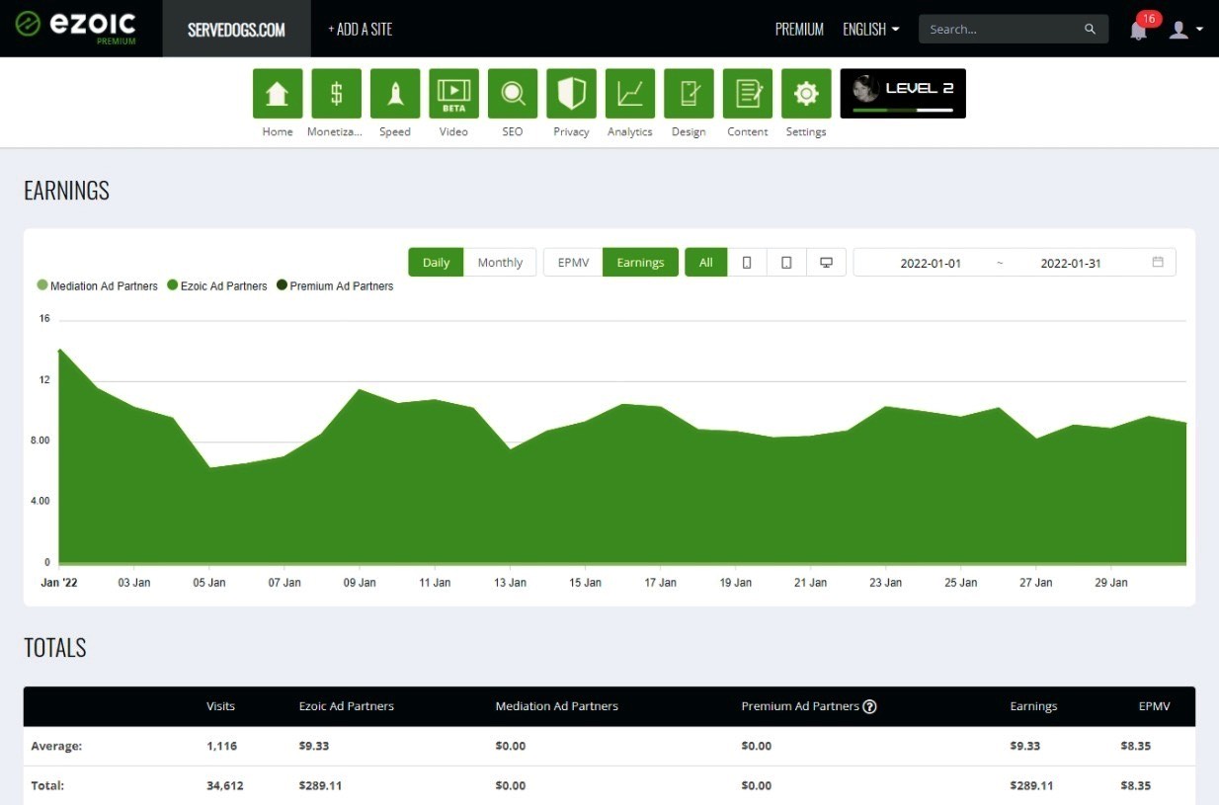Select the SERVEDOGS.COM site tab
This screenshot has width=1219, height=805.
tap(236, 29)
